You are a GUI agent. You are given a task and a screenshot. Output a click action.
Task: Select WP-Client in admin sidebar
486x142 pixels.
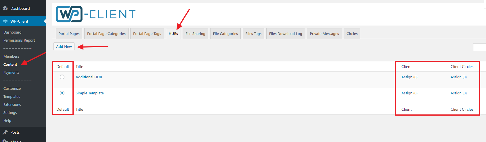[x=23, y=21]
